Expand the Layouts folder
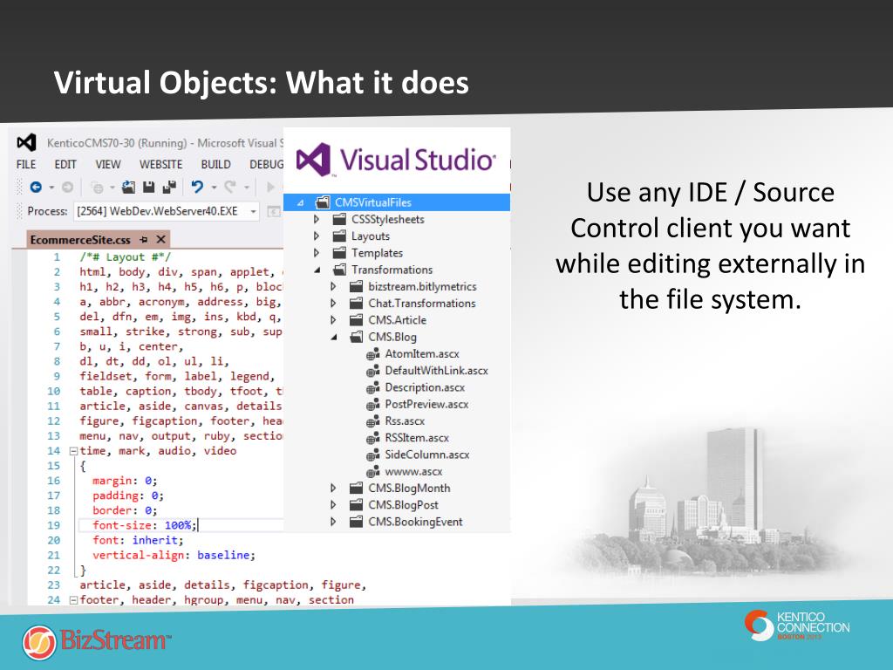 click(317, 236)
